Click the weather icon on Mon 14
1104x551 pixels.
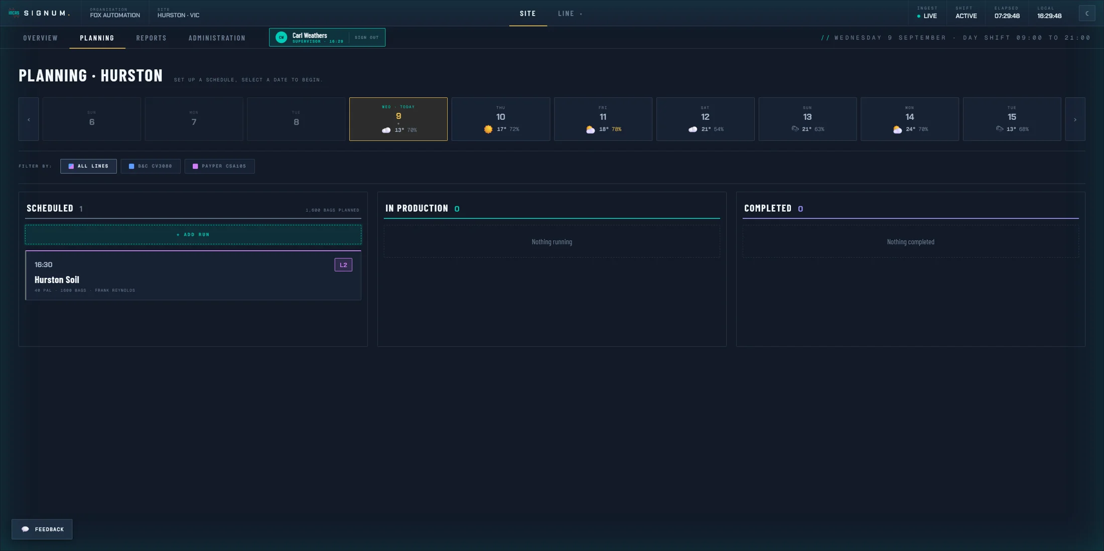coord(897,129)
